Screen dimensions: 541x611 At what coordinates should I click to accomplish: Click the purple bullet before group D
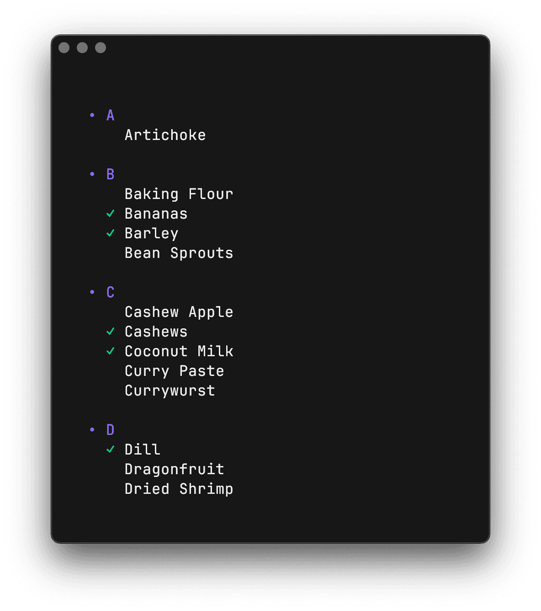(x=92, y=430)
